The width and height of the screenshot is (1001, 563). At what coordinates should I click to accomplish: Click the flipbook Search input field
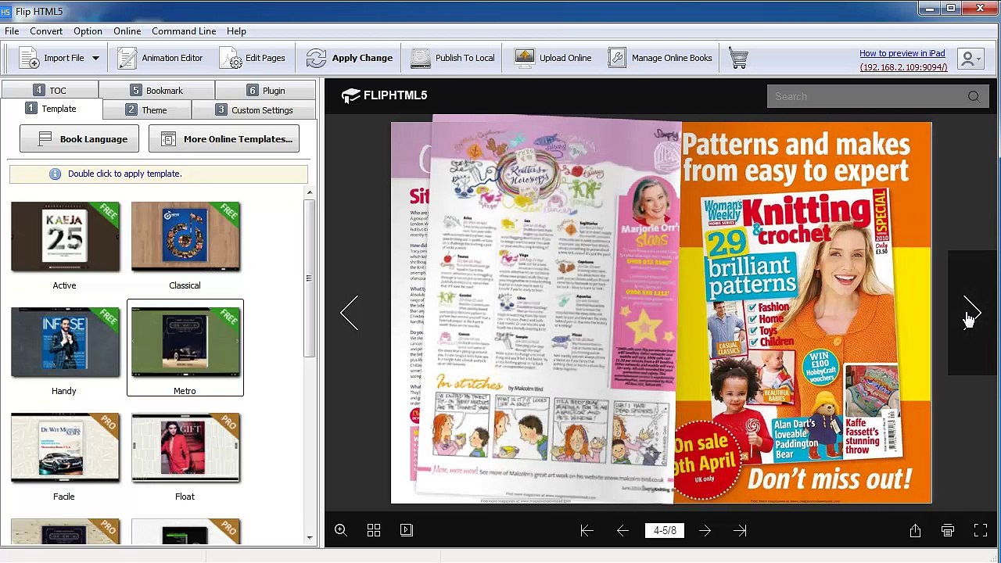(x=866, y=96)
